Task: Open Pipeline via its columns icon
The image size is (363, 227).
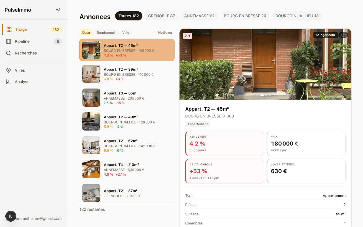Action: point(8,41)
